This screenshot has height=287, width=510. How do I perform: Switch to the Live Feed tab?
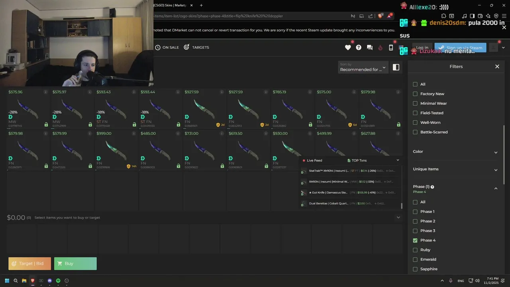tap(312, 161)
